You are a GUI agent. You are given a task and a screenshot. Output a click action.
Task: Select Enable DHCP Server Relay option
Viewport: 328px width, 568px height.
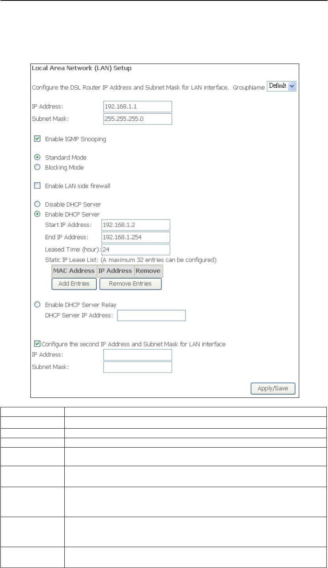pyautogui.click(x=37, y=305)
